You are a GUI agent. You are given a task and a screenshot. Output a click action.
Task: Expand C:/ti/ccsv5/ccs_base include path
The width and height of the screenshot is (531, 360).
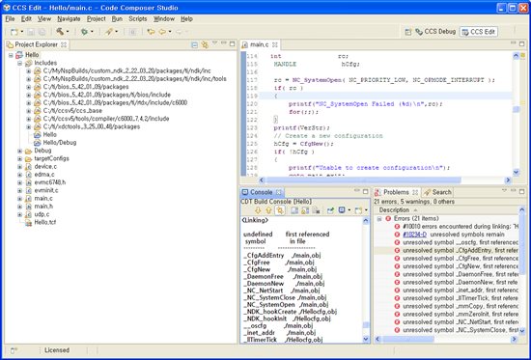(x=28, y=111)
